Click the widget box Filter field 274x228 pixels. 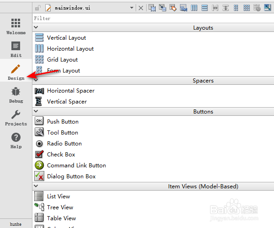pyautogui.click(x=153, y=18)
